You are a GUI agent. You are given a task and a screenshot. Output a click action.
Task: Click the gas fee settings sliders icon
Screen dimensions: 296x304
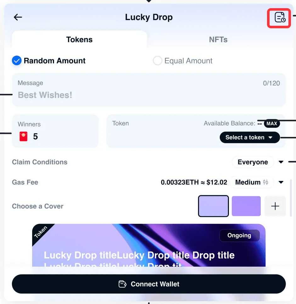tap(265, 182)
